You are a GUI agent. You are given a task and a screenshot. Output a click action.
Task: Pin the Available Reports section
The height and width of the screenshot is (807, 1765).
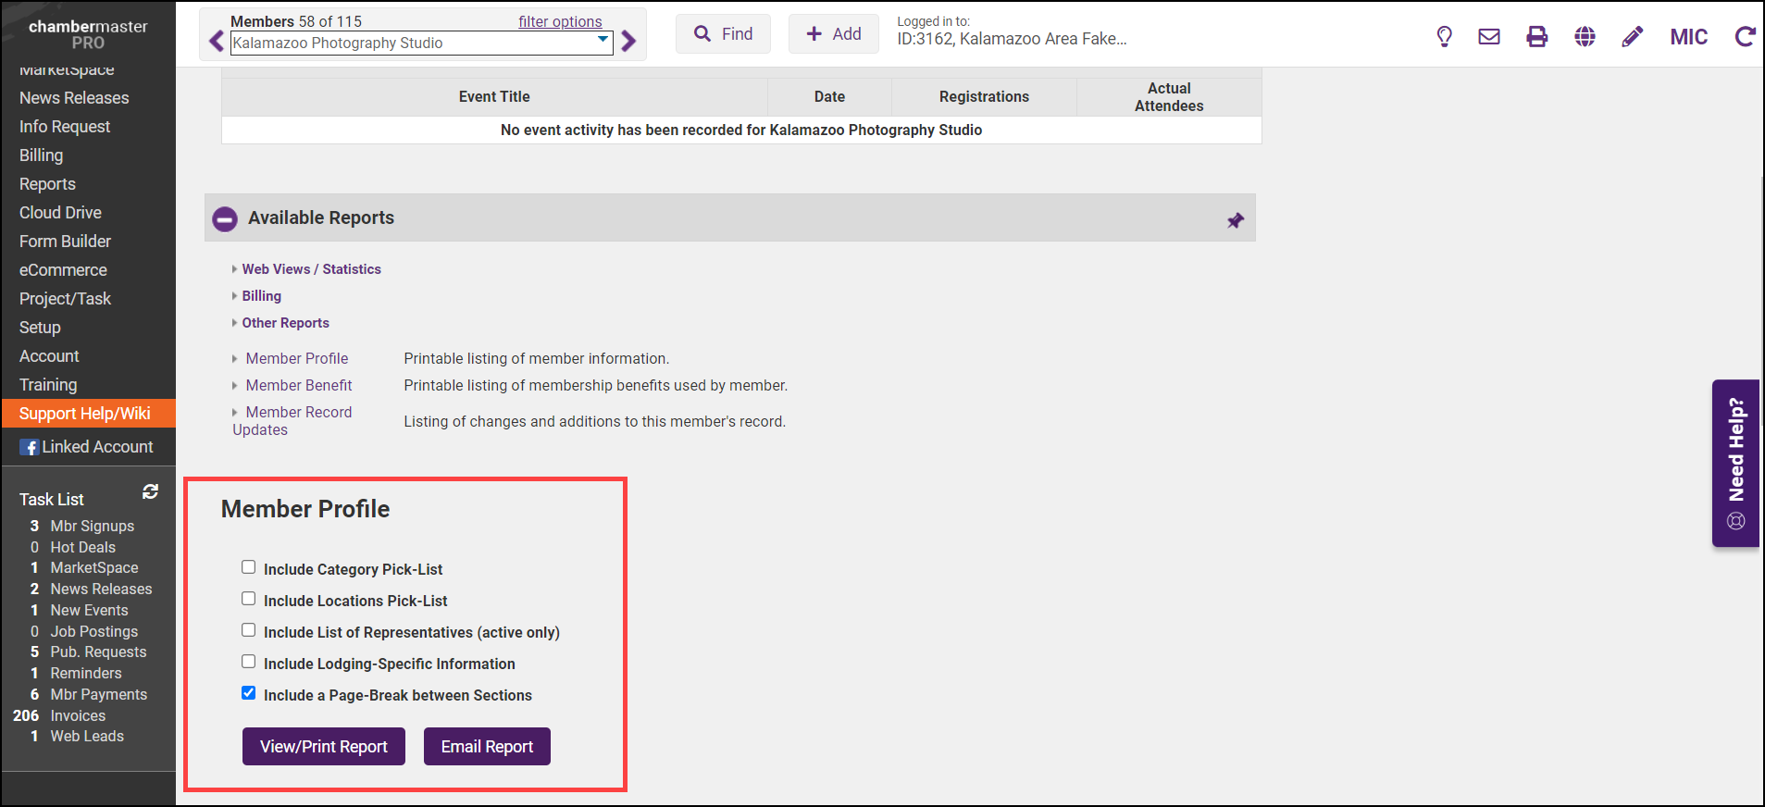[x=1236, y=220]
